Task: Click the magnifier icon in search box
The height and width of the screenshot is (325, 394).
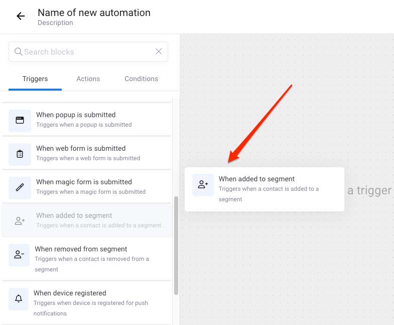Action: coord(19,52)
